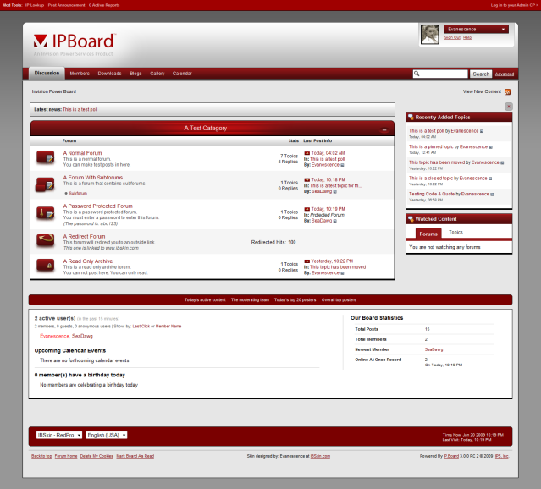This screenshot has width=541, height=489.
Task: Open Post Announcement mod tool
Action: click(66, 5)
